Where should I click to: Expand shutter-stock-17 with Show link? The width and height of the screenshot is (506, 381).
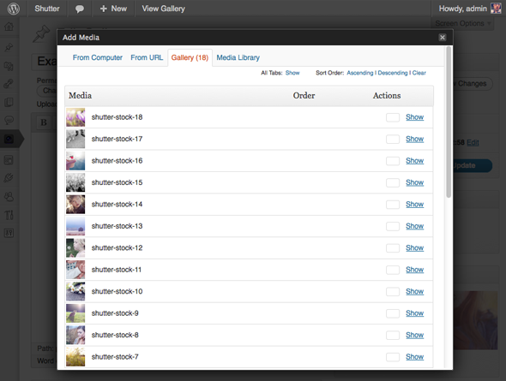click(415, 140)
